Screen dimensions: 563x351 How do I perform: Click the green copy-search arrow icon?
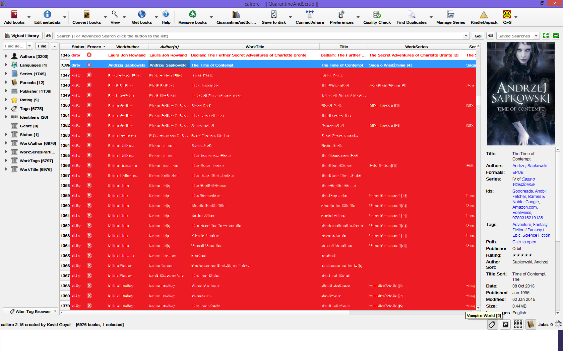[x=546, y=36]
